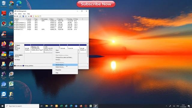Click the ENG language indicator

[x=178, y=106]
